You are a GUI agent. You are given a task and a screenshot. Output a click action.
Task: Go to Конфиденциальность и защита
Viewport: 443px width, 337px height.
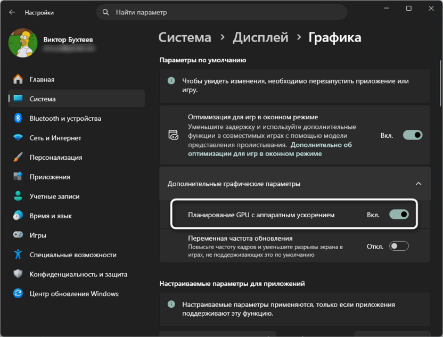[x=77, y=274]
